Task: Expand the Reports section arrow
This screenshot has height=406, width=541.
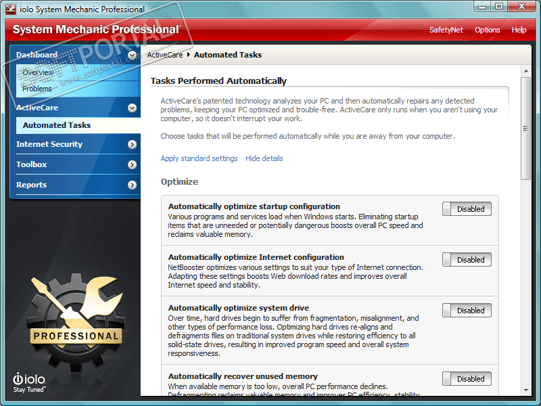Action: coord(132,185)
